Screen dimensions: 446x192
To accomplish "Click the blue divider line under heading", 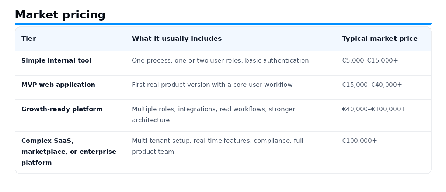I will [223, 24].
